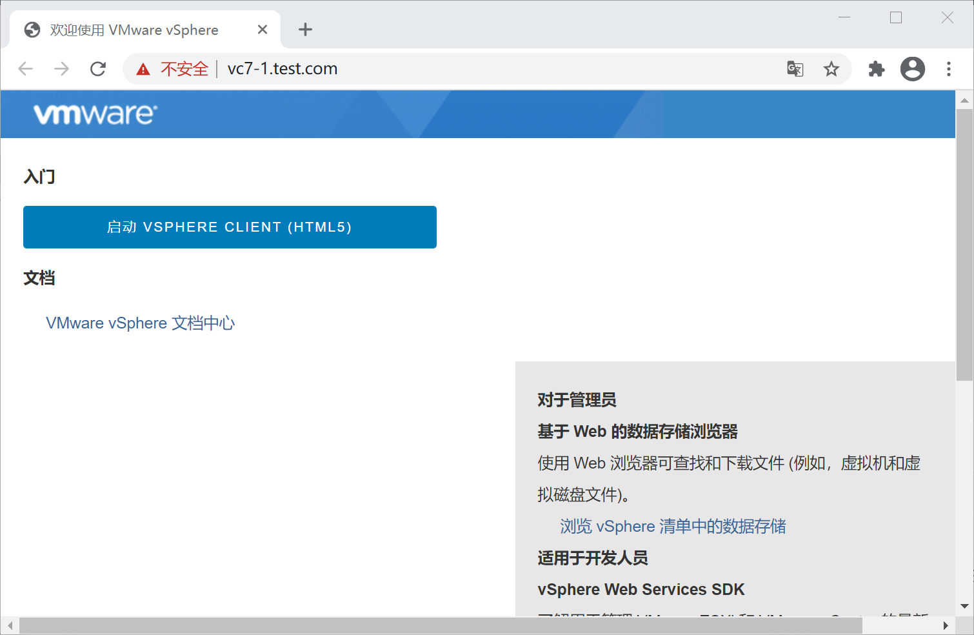
Task: Click the 文档 heading
Action: click(x=39, y=278)
